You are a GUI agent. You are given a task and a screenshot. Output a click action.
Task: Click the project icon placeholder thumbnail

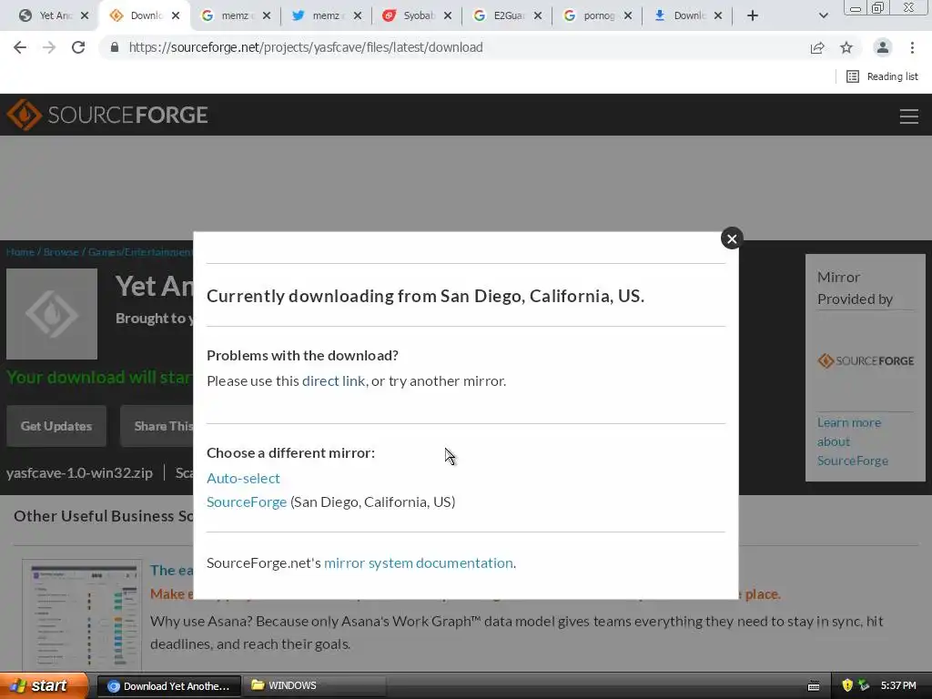[52, 314]
